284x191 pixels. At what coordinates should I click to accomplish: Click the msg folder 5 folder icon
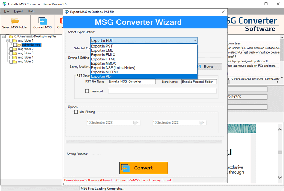15,62
